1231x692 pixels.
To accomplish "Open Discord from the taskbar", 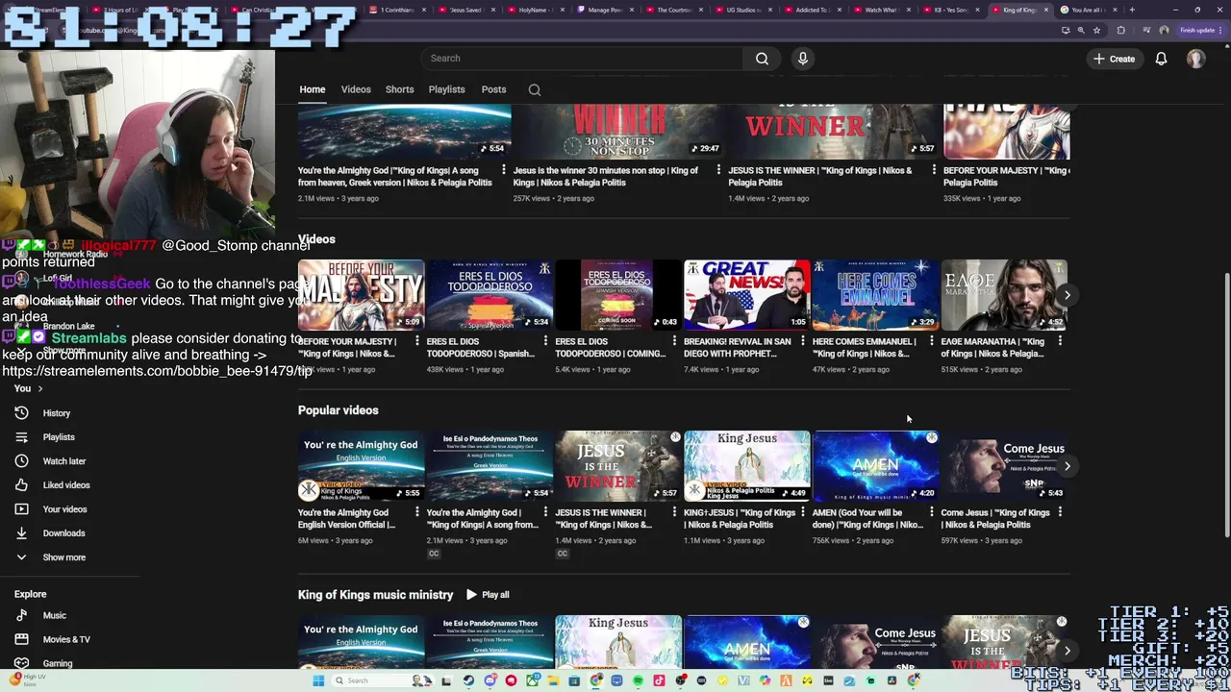I will click(490, 680).
